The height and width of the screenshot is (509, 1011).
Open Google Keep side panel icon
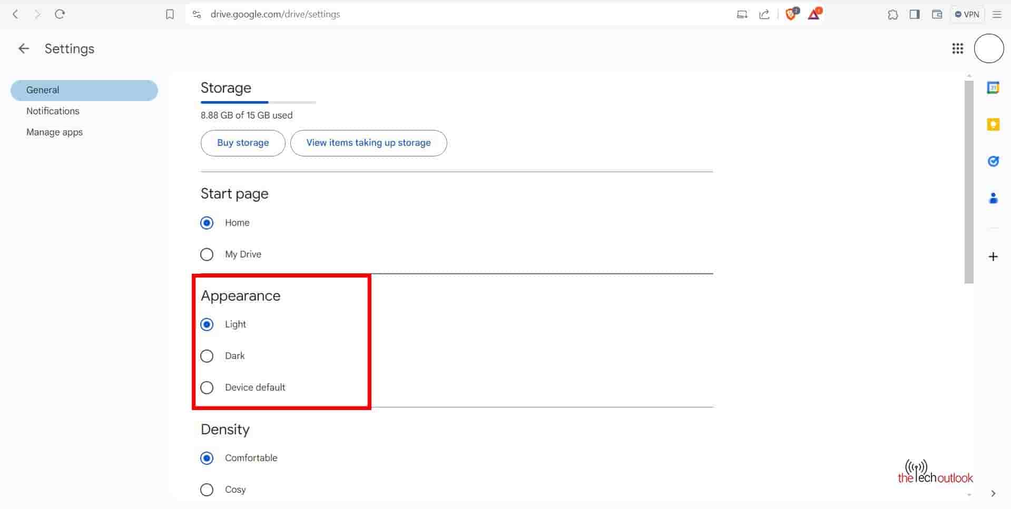(x=993, y=125)
